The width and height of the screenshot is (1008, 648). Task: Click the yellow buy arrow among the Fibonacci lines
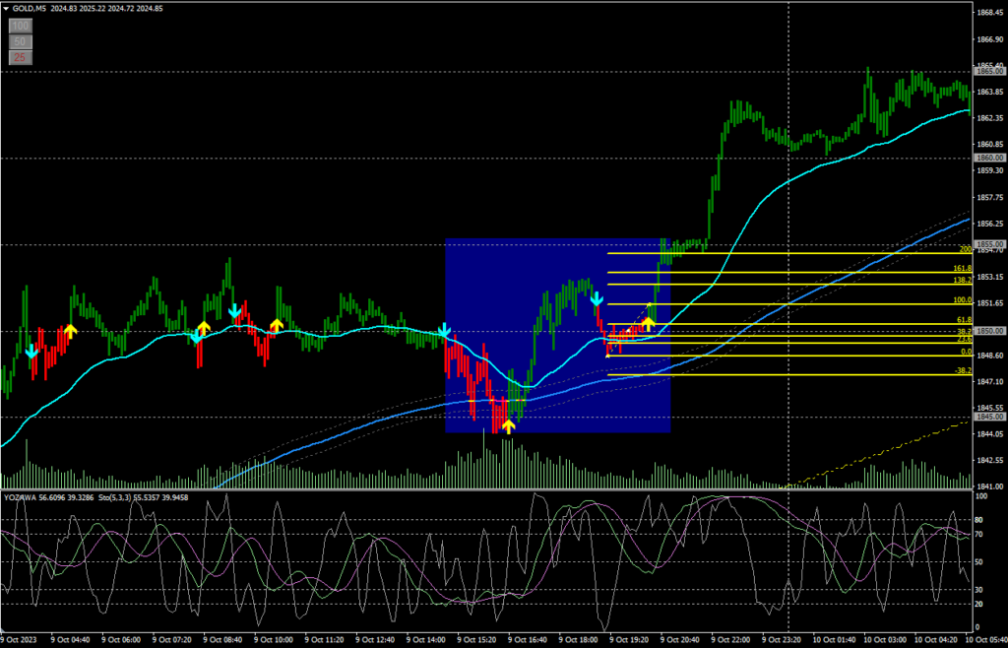(x=649, y=322)
